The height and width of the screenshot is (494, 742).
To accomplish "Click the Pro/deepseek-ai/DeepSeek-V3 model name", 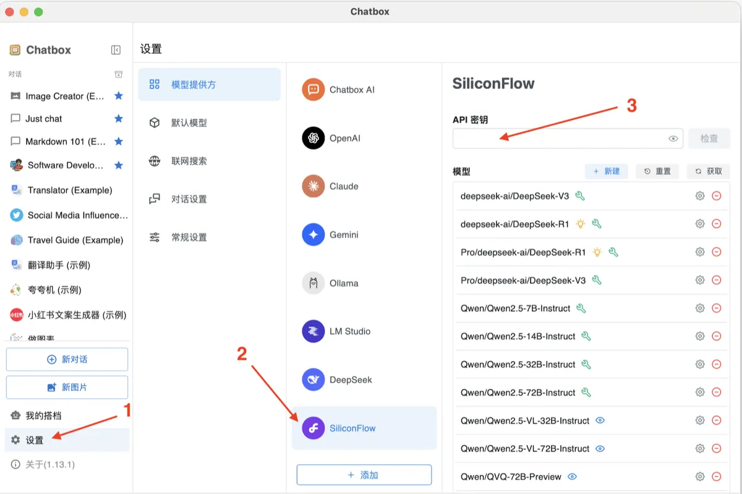I will (x=523, y=280).
